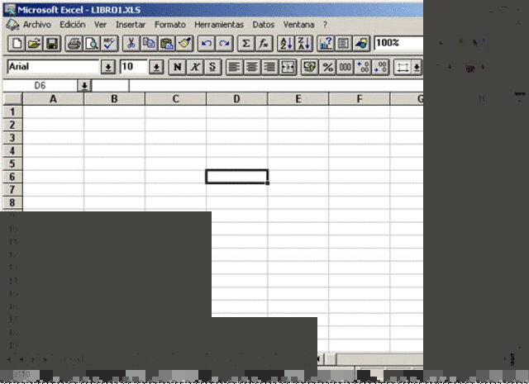Click the Name Box showing D6
The width and height of the screenshot is (529, 384).
[40, 86]
